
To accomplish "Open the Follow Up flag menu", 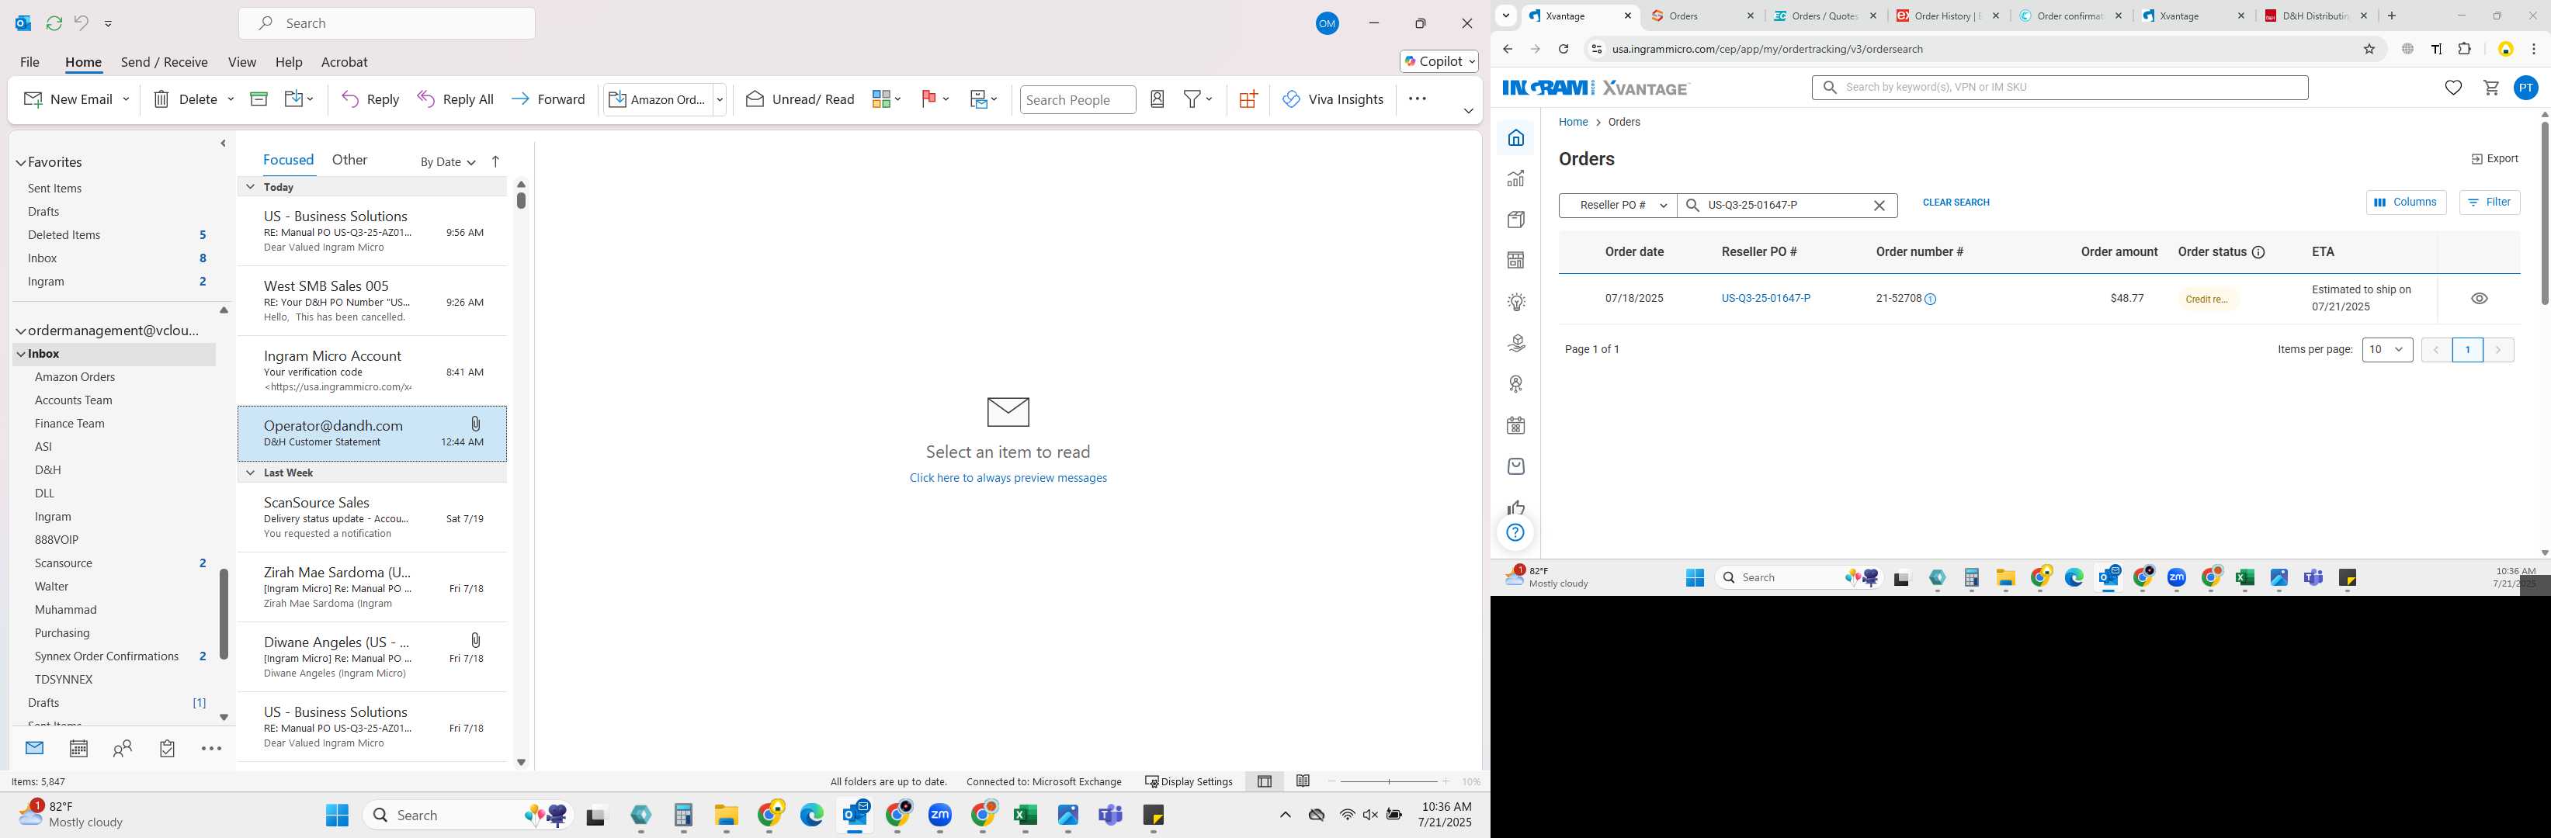I will click(x=935, y=99).
